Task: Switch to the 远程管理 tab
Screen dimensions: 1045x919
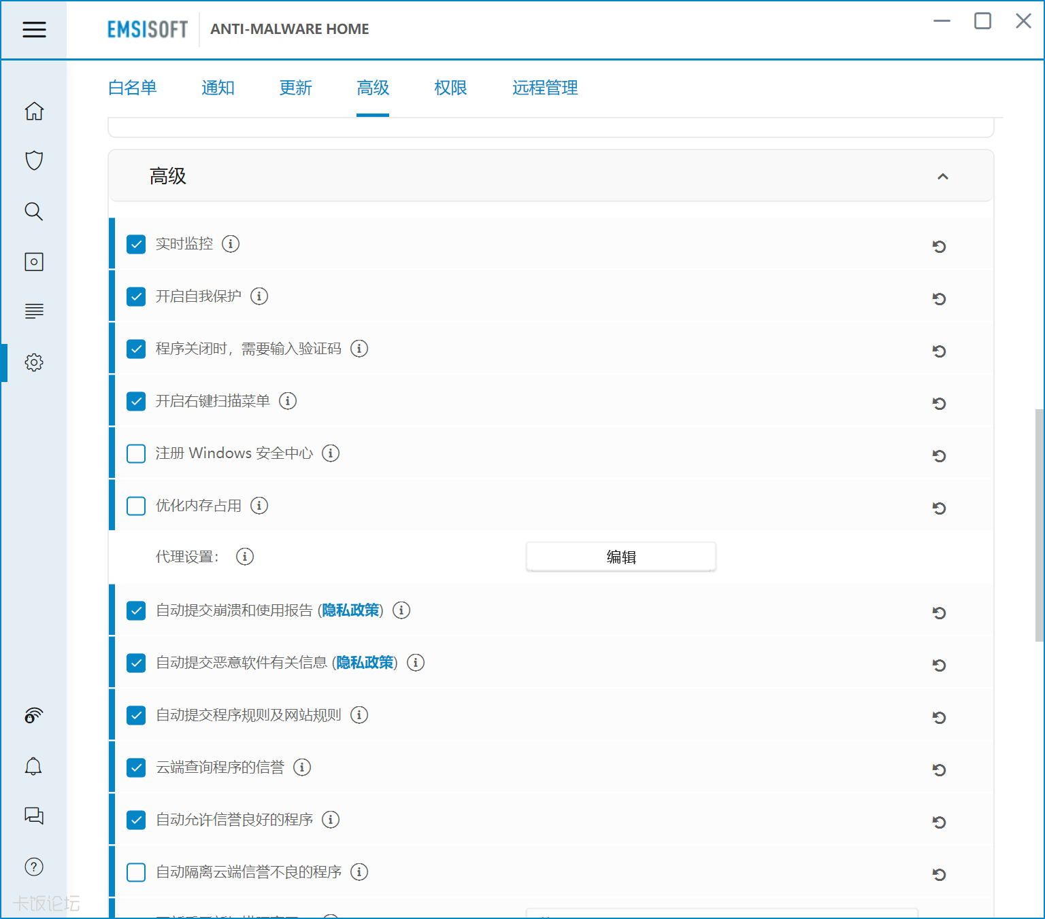Action: (x=545, y=88)
